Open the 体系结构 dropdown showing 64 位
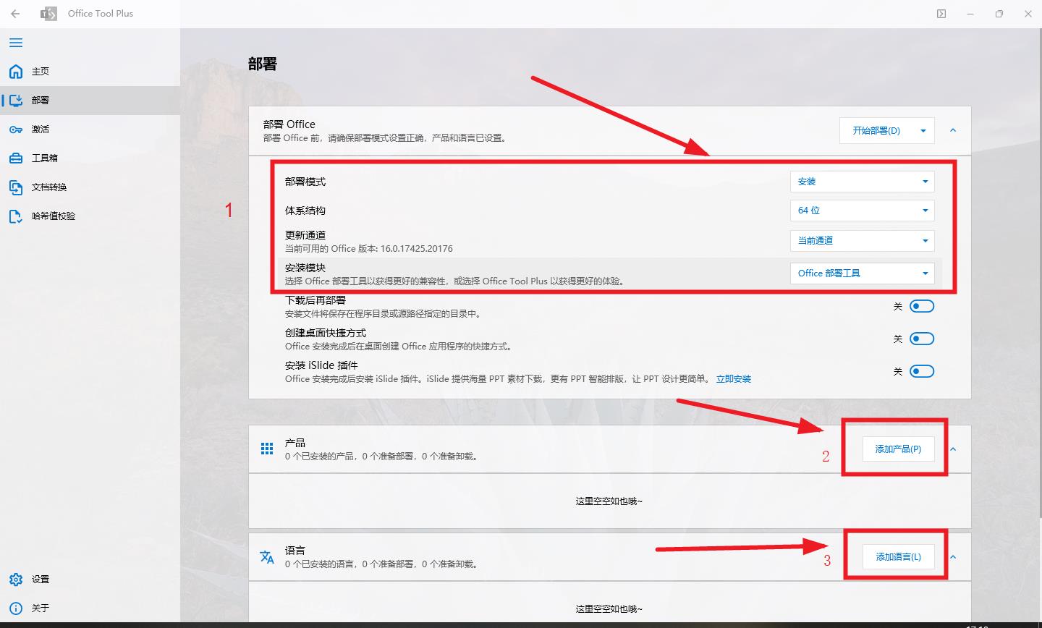1042x628 pixels. coord(862,211)
